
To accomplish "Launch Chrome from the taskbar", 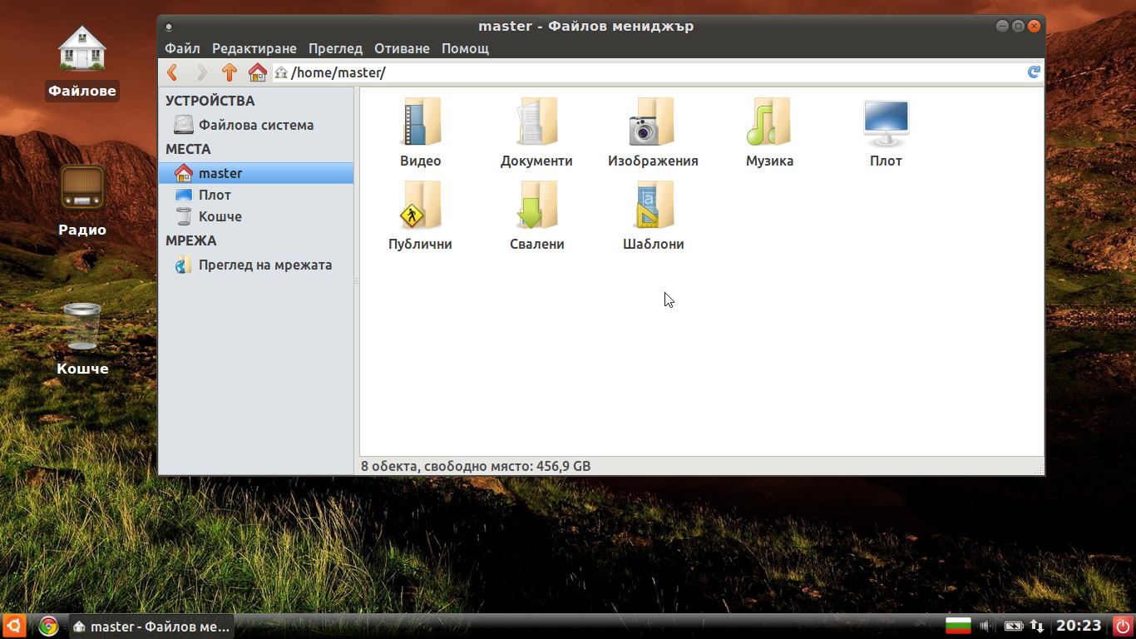I will tap(48, 626).
